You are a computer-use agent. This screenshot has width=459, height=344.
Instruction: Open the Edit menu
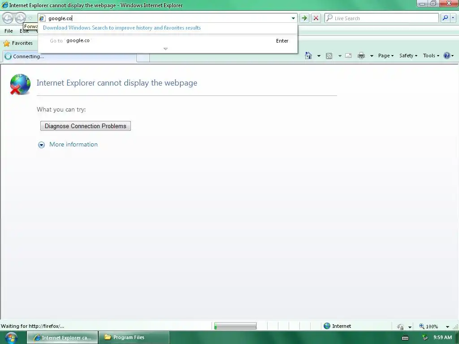(24, 31)
